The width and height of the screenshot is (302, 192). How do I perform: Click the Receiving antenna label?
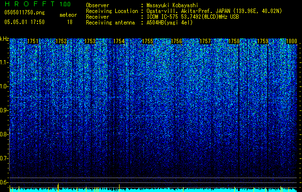110,23
